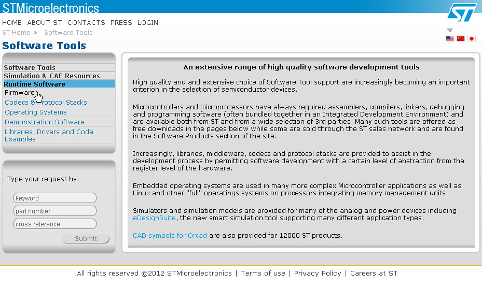
Task: Open Codecs & Protocol Stacks link
Action: point(46,103)
